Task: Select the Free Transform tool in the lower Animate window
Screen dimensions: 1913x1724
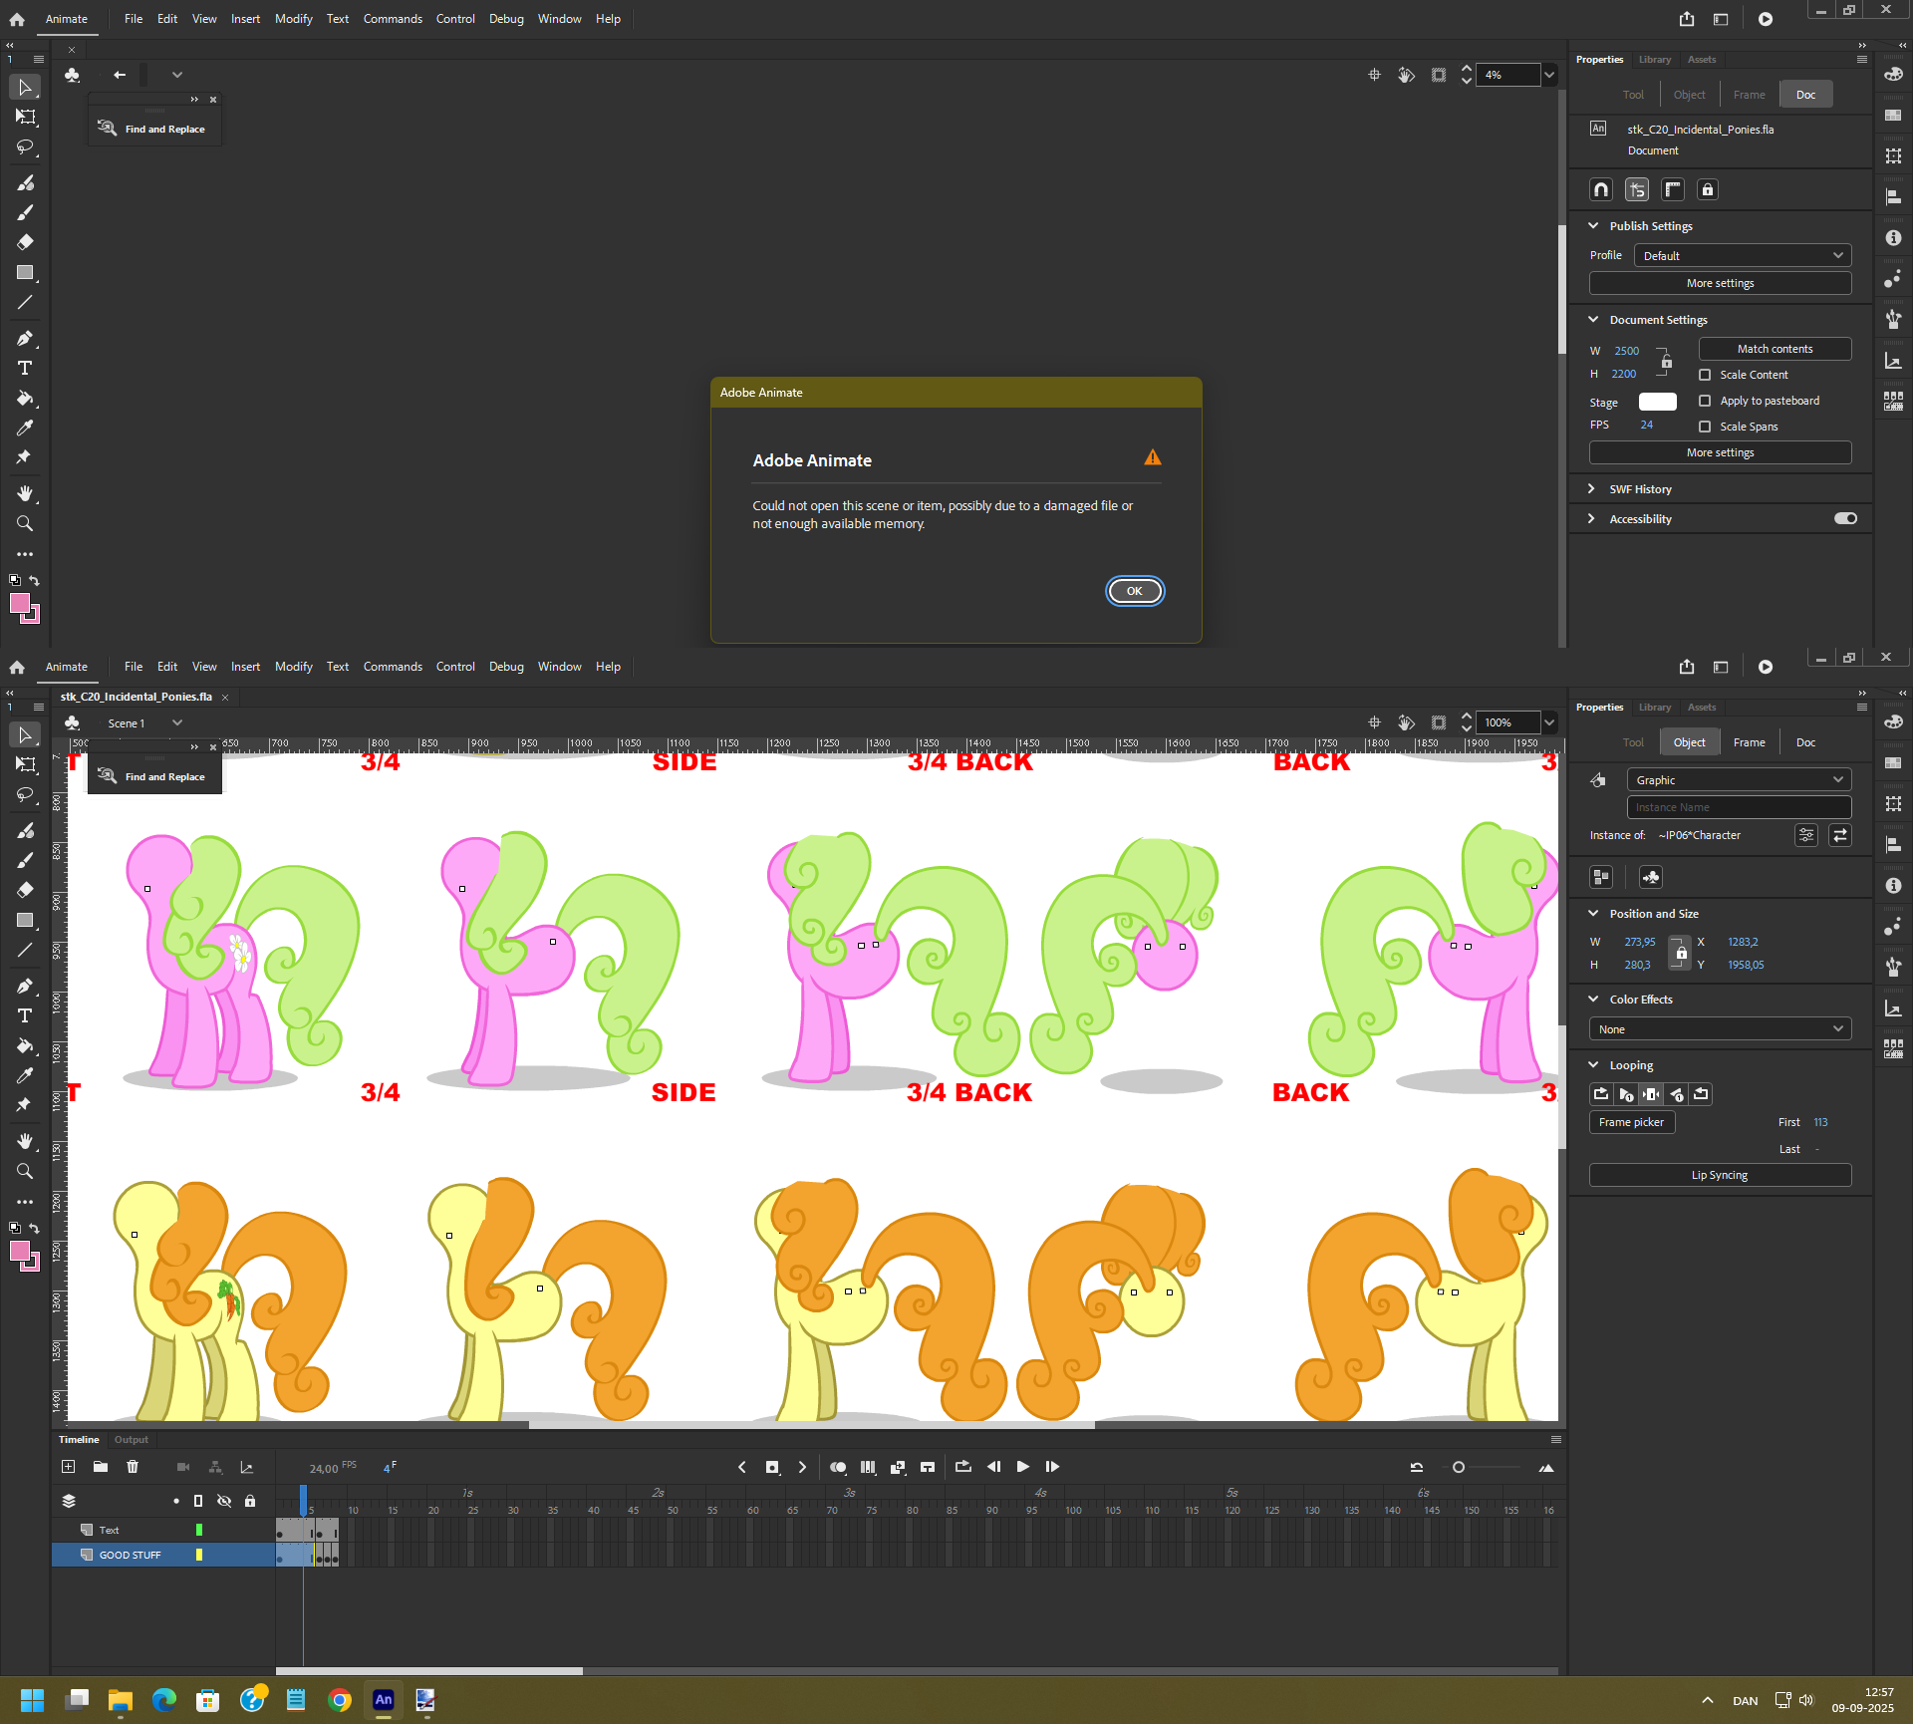Action: coord(25,764)
